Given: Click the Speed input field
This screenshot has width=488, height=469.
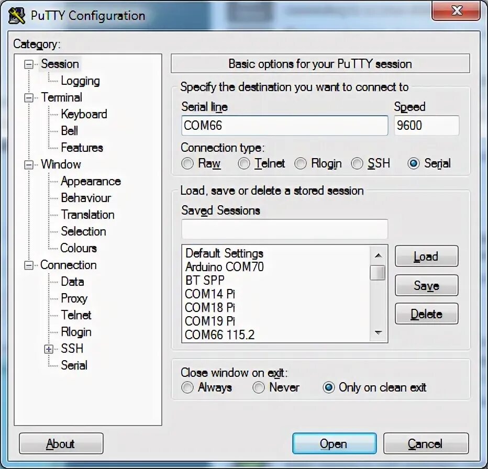Looking at the screenshot, I should [x=426, y=126].
